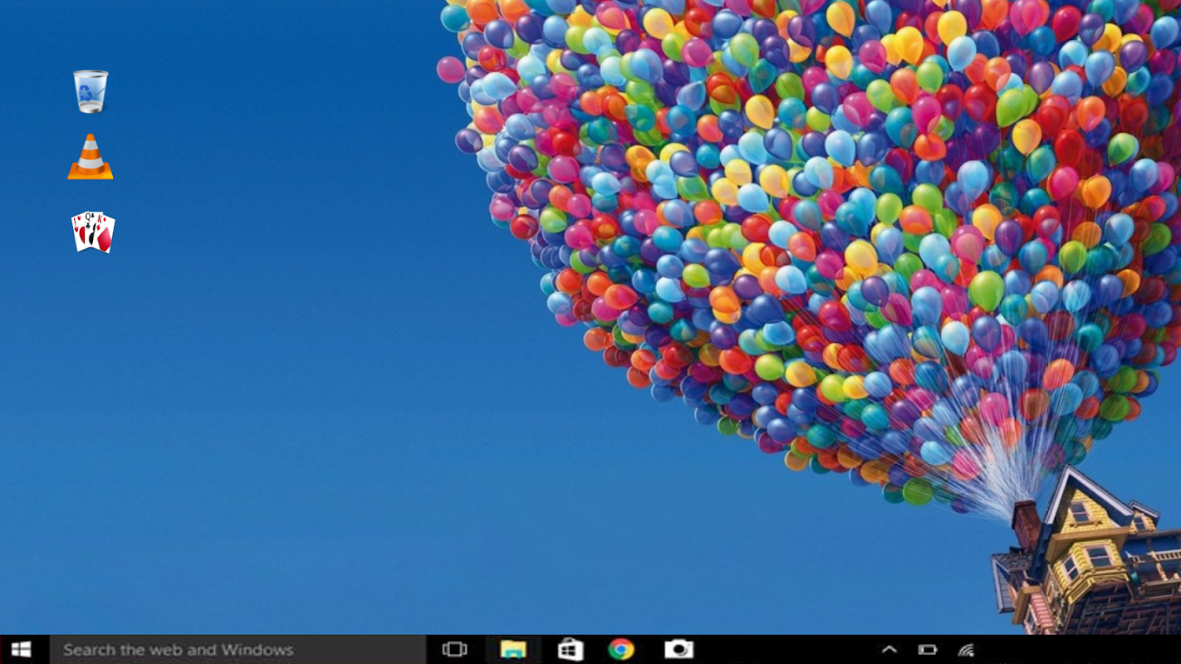Screen dimensions: 1181x664
Task: Open the Camera app from the taskbar
Action: point(679,649)
